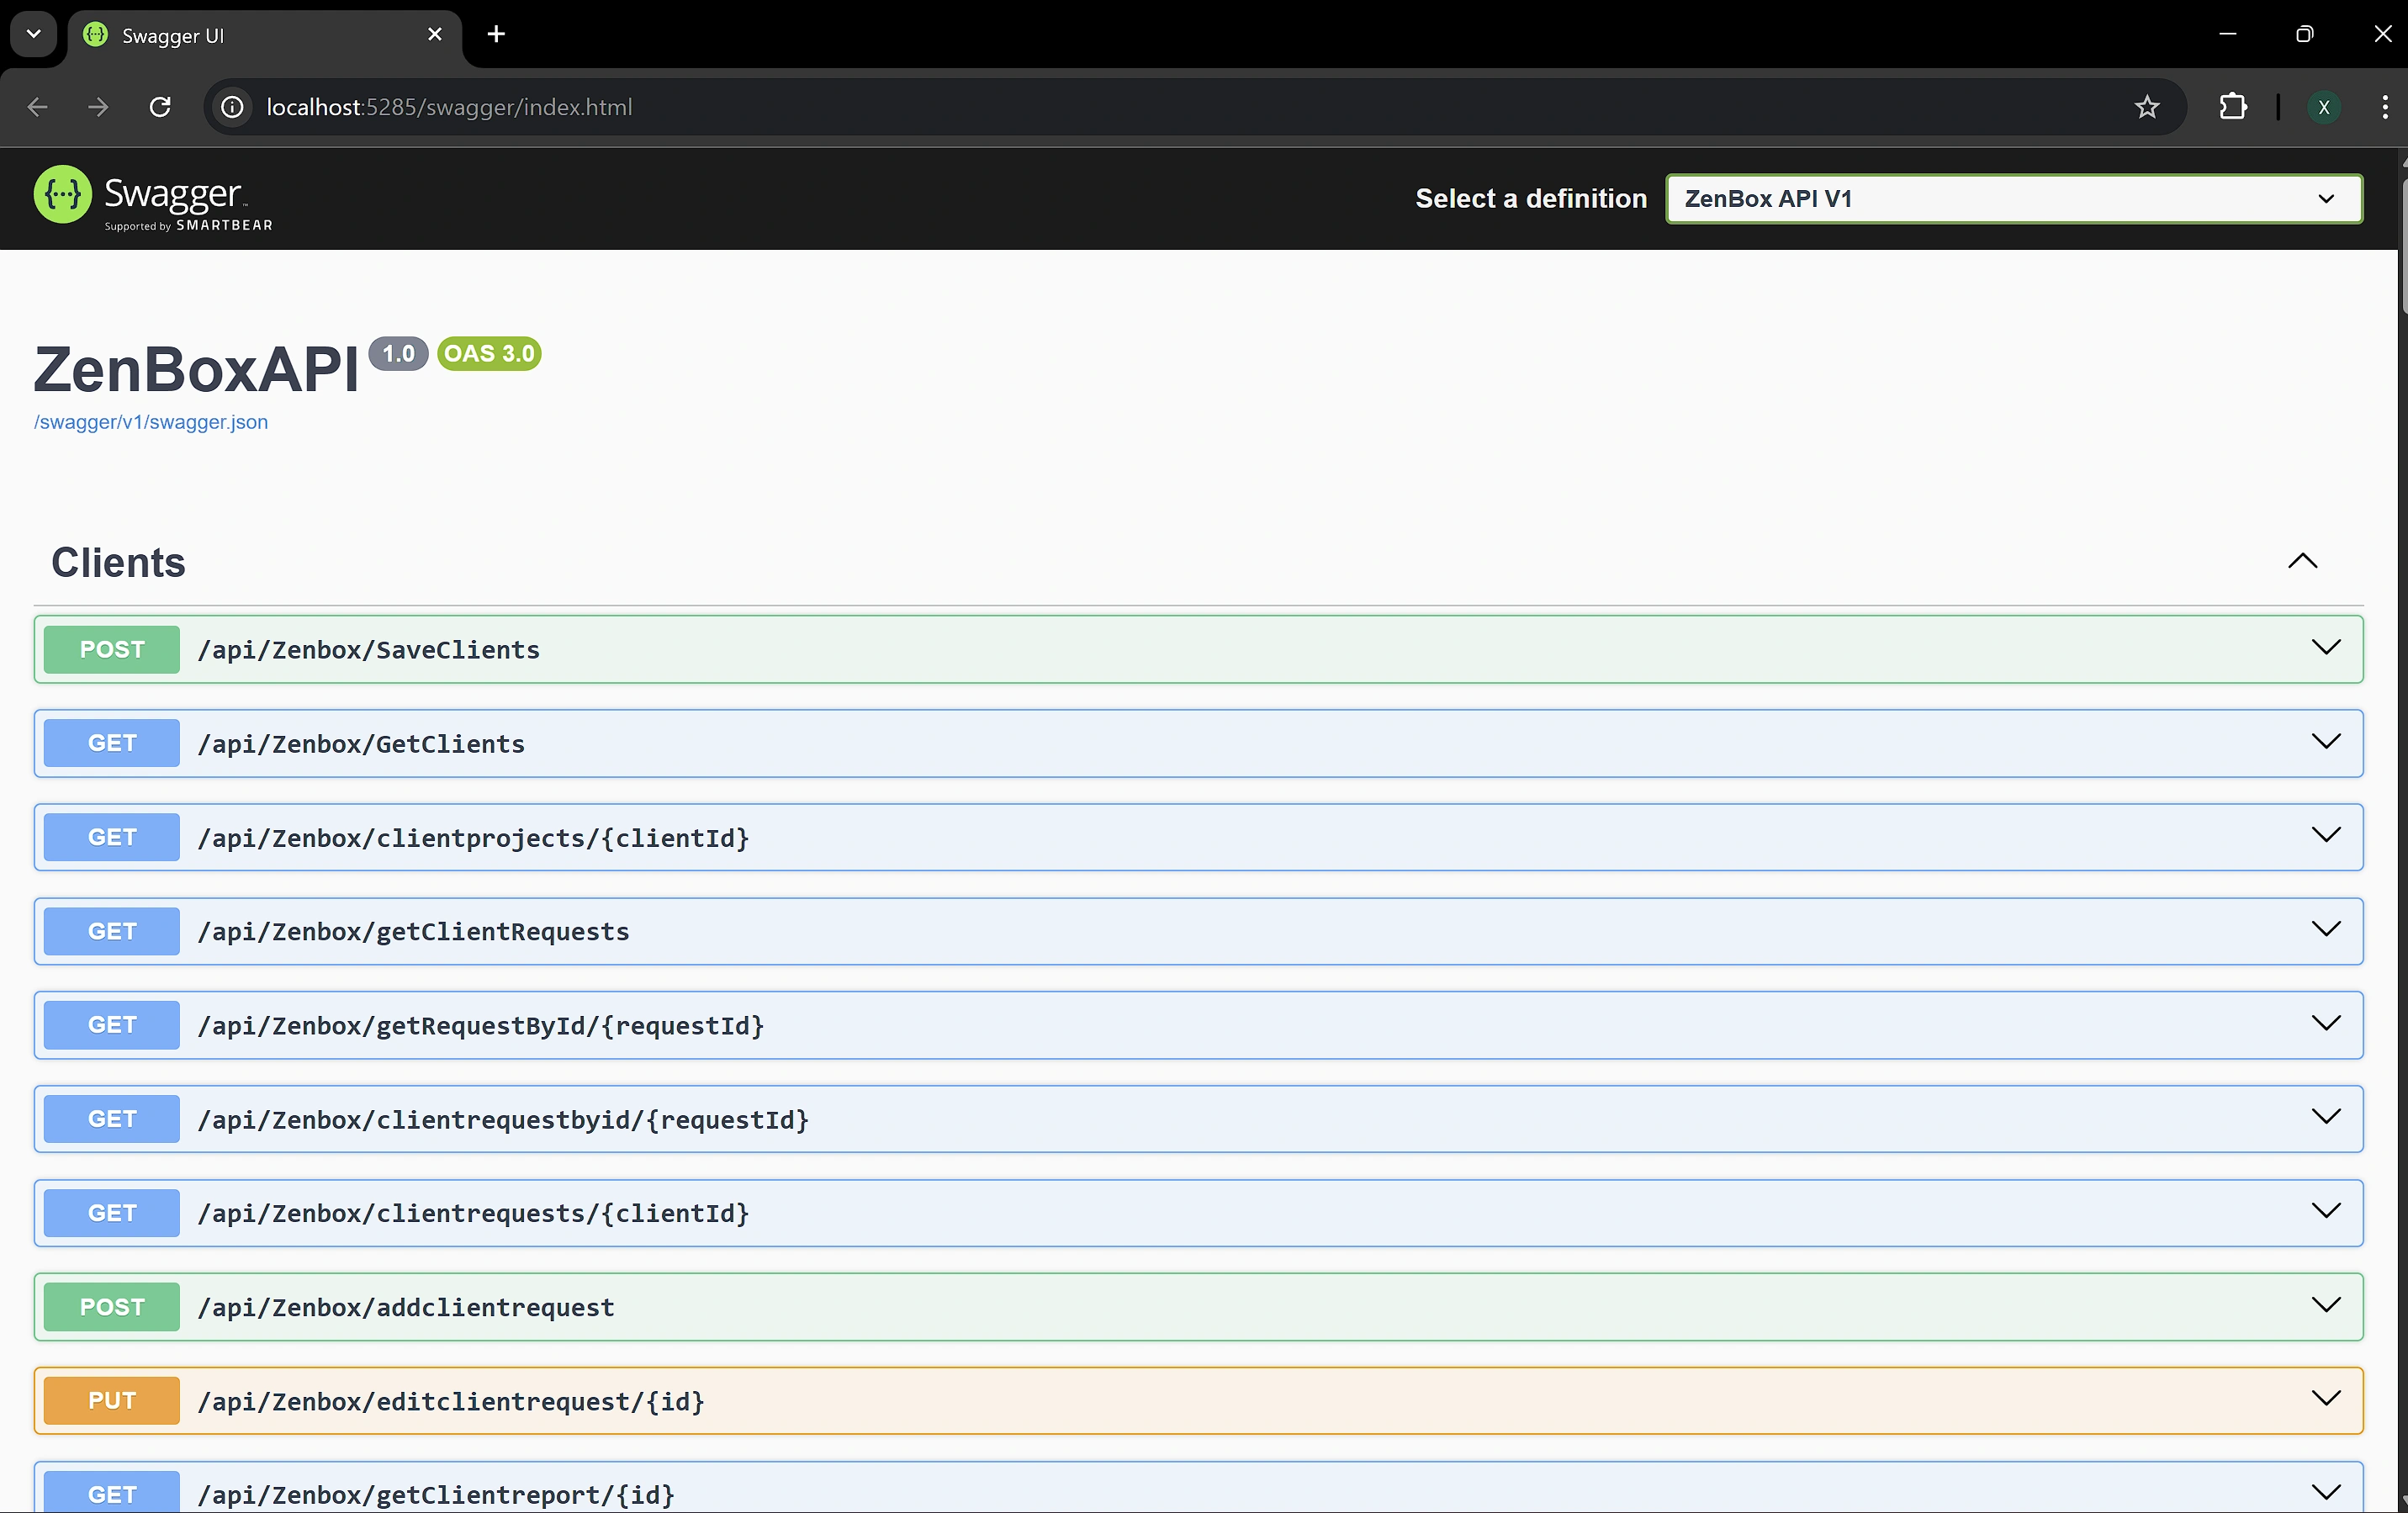Click path /api/Zenbox/clientrequestbyid/{requestId}
This screenshot has width=2408, height=1513.
(x=503, y=1120)
